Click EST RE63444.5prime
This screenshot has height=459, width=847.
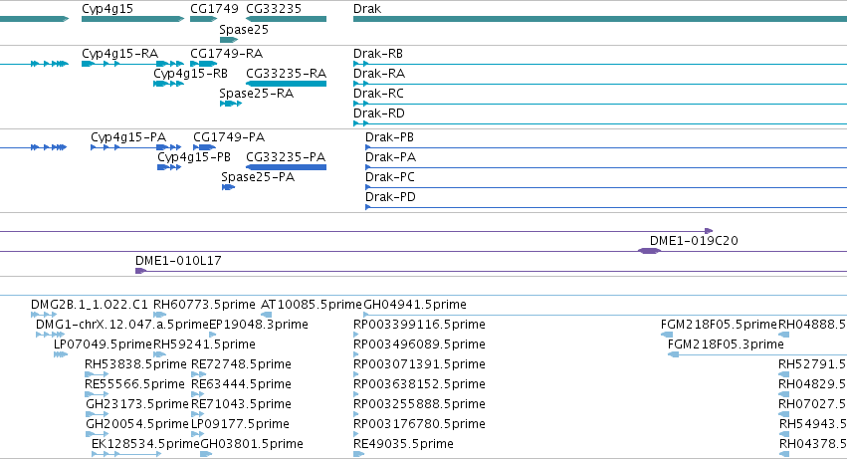click(241, 384)
